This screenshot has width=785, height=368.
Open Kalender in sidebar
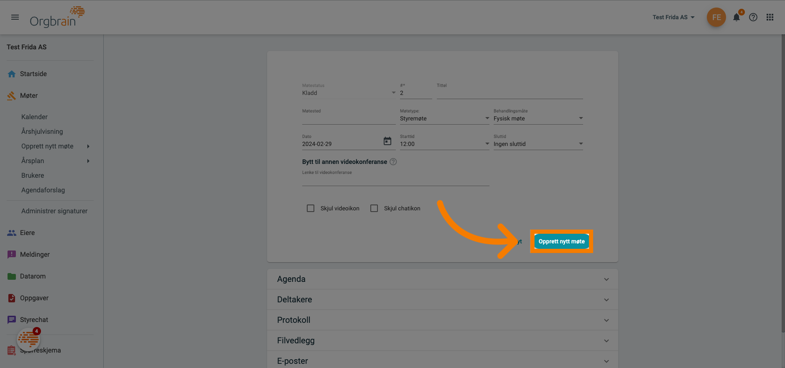click(x=34, y=117)
